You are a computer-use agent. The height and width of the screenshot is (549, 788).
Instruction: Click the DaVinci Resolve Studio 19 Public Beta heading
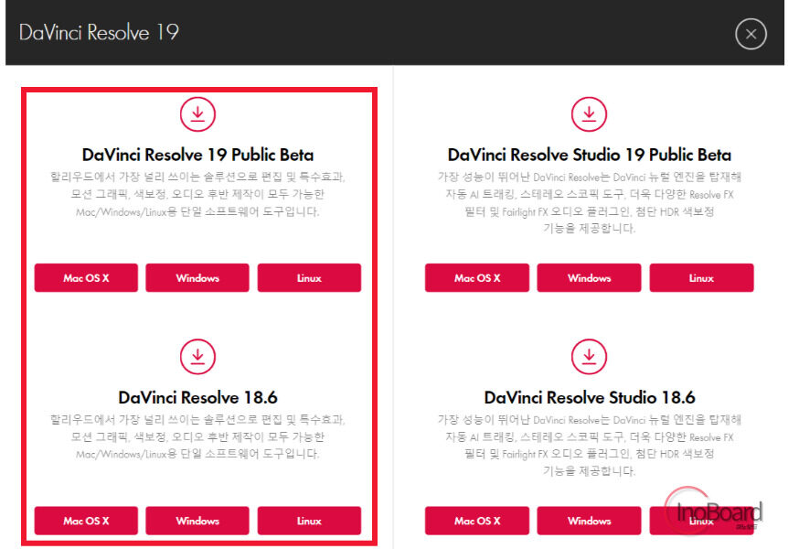[x=589, y=155]
